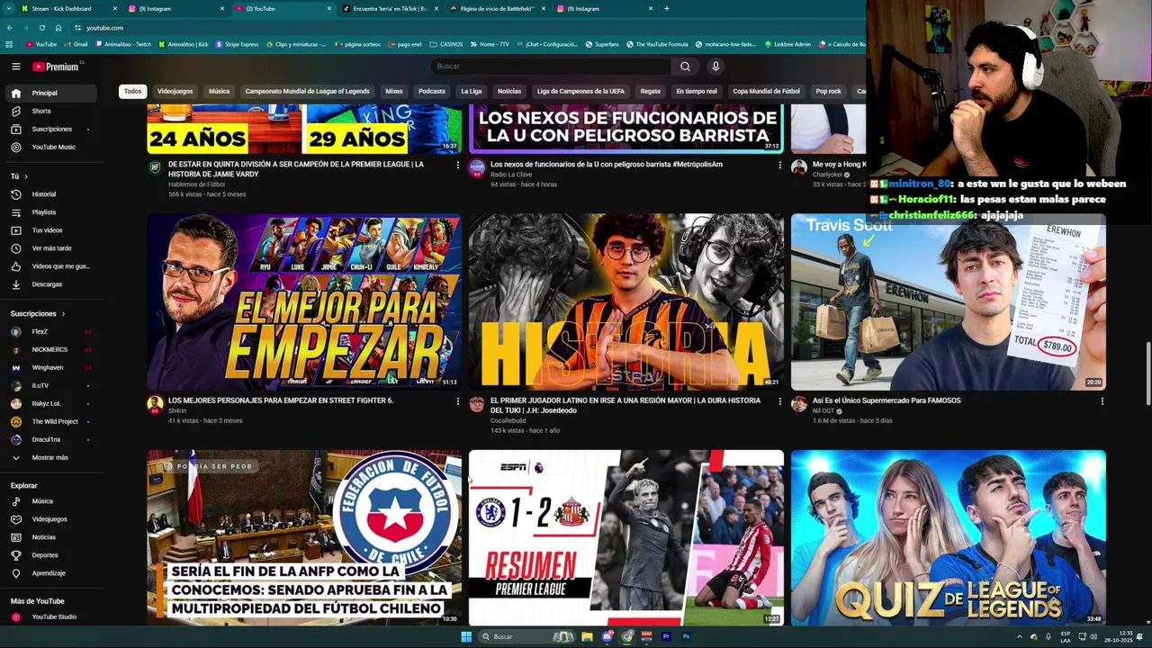
Task: Open Explorar Deportes category
Action: [x=52, y=555]
